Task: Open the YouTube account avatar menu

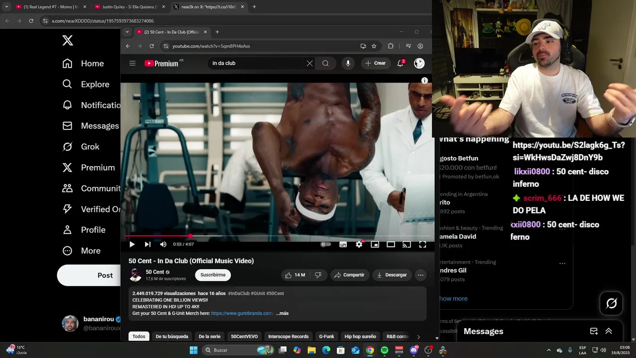Action: (419, 63)
